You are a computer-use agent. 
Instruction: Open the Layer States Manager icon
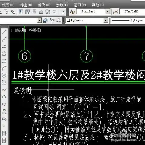click(59, 21)
